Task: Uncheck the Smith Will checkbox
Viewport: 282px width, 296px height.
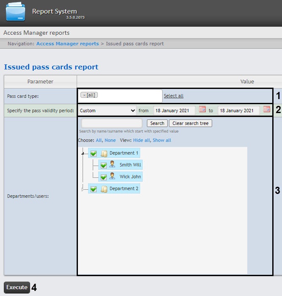Action: coord(104,165)
